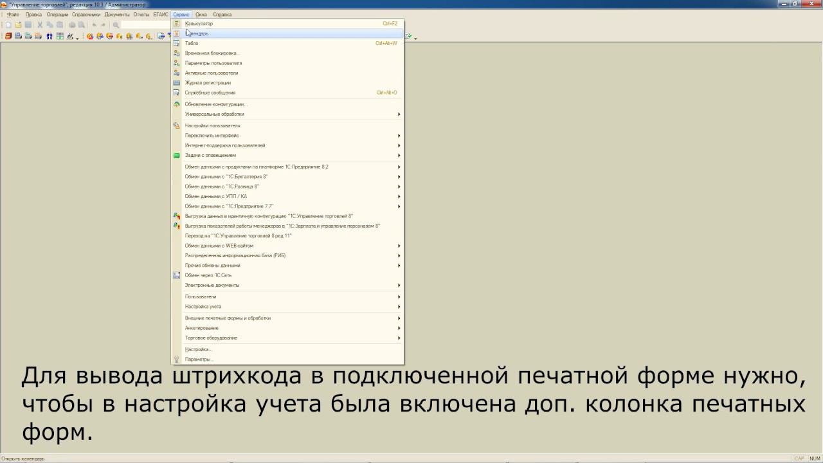
Task: Click the CAP indicator in status bar
Action: [x=799, y=458]
